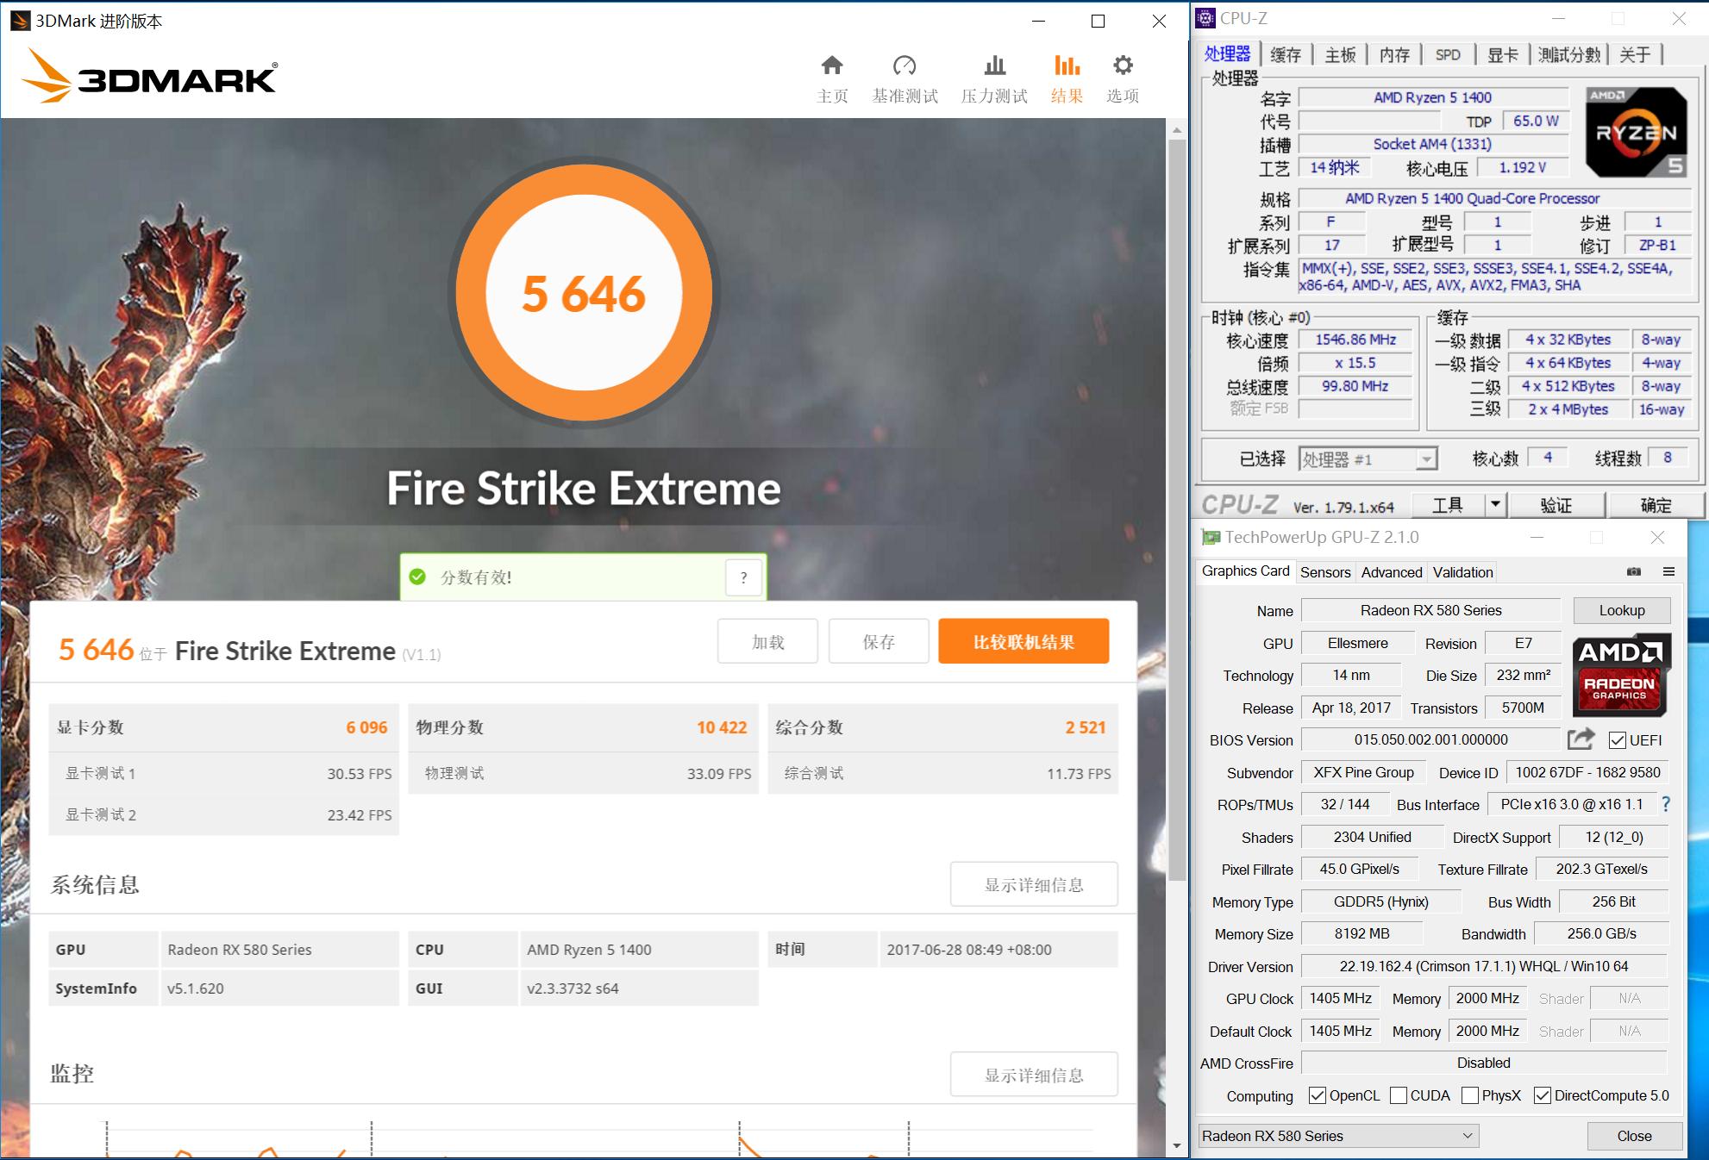The image size is (1709, 1160).
Task: Switch to the GPU-Z Graphics Card tab
Action: [x=1245, y=571]
